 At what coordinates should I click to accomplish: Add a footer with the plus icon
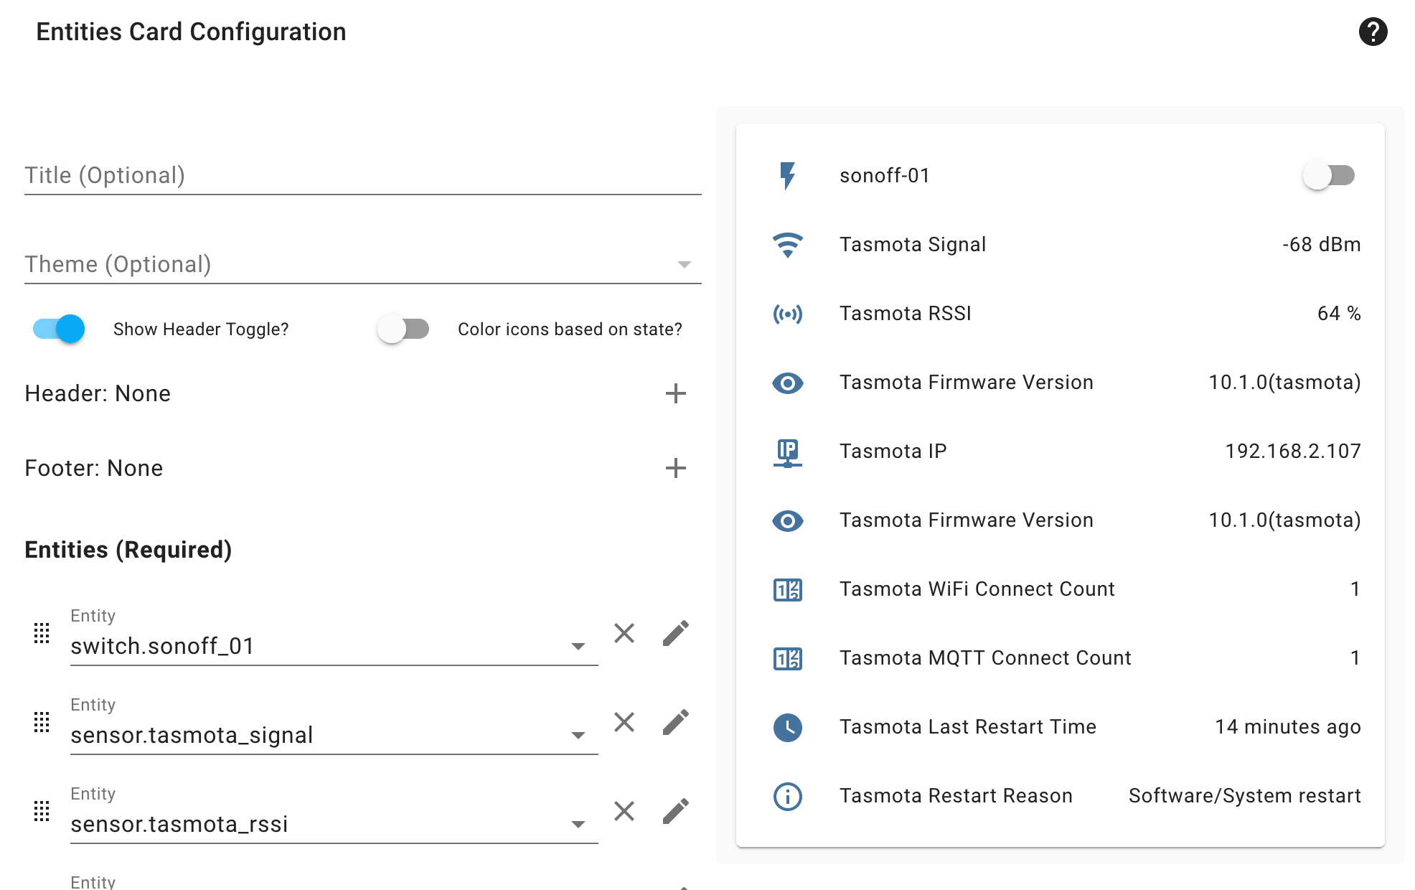675,468
